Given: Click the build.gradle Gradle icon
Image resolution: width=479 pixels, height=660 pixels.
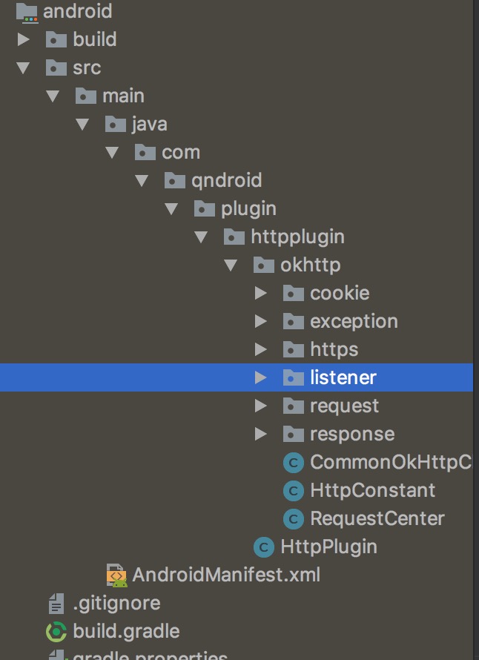Looking at the screenshot, I should [56, 632].
